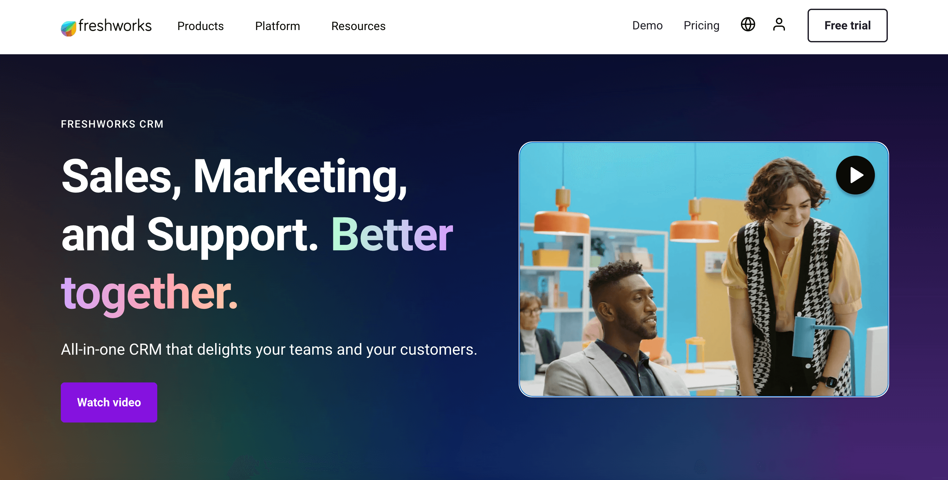Viewport: 948px width, 480px height.
Task: Click the Freshworks logo icon
Action: pos(69,28)
